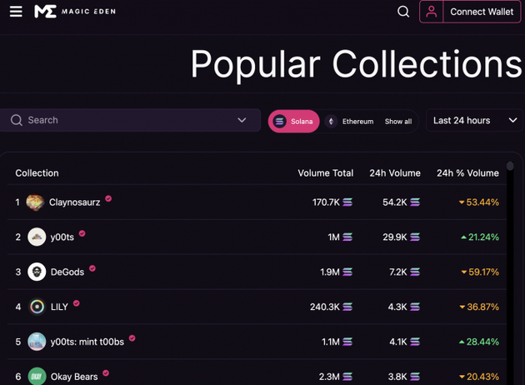Switch to the Ethereum chain filter
The image size is (525, 385).
pos(351,122)
